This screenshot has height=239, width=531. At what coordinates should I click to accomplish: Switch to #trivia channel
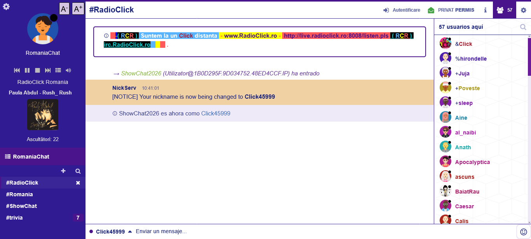tap(14, 218)
